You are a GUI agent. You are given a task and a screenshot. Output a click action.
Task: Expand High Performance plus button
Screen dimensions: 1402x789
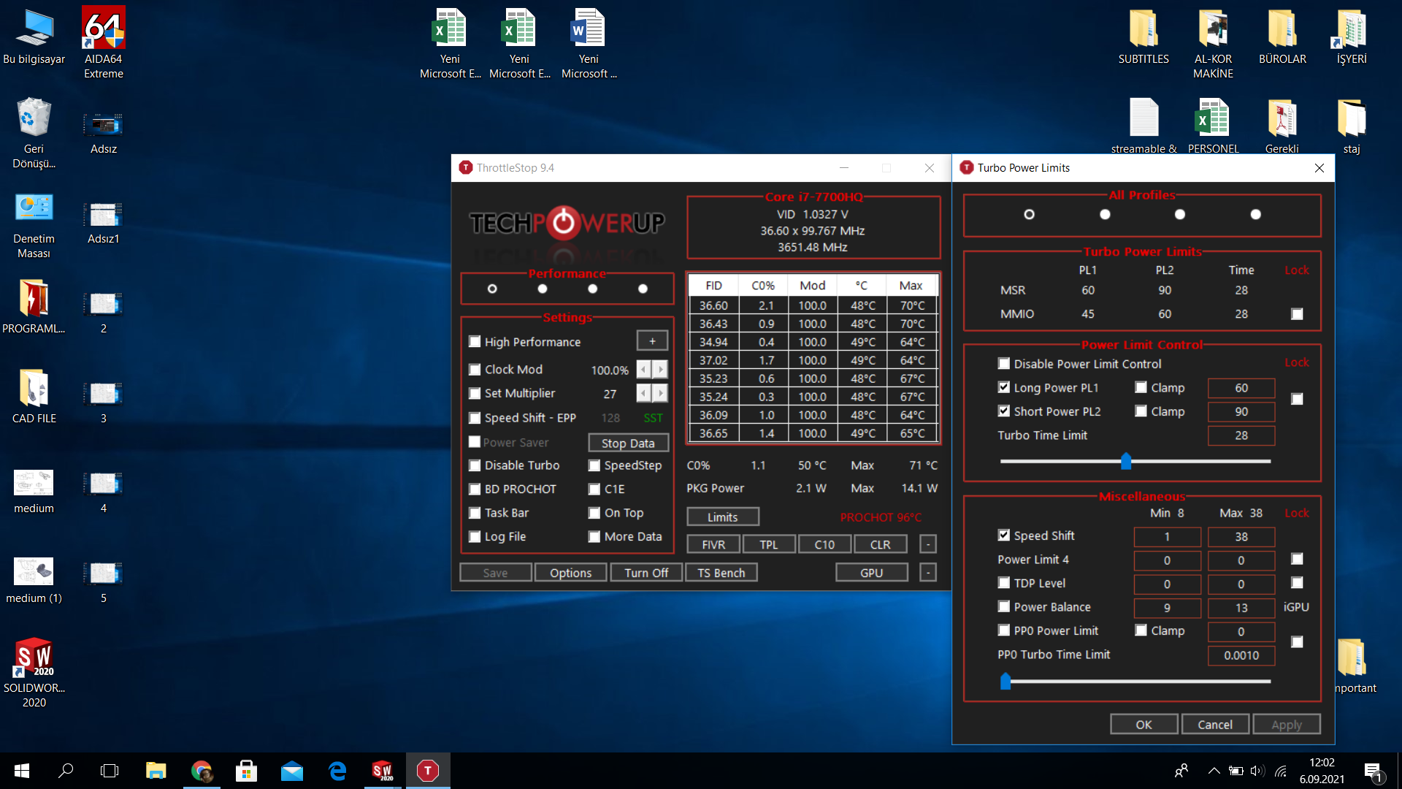652,341
